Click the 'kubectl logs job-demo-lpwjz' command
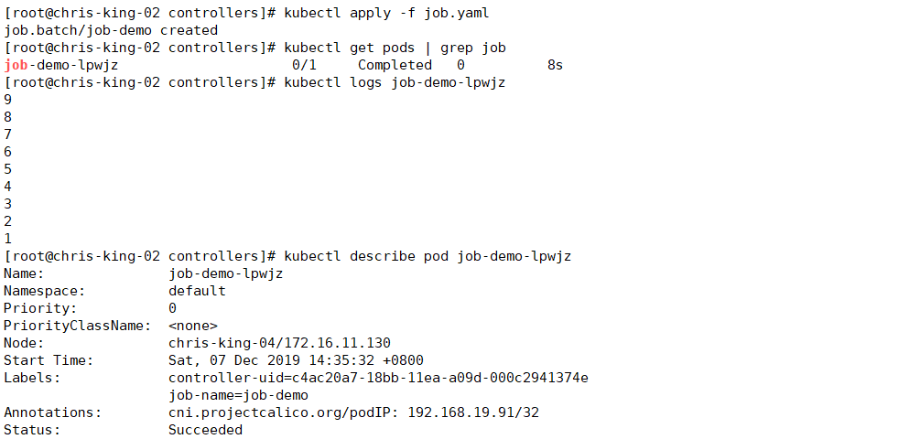 [395, 82]
